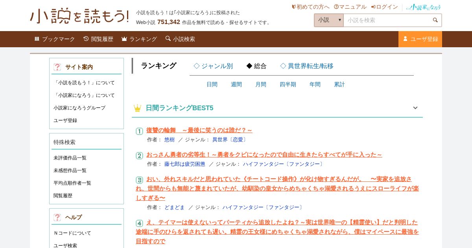The image size is (472, 248).
Task: Open author 藤七郎は疲労困憊 page
Action: click(x=185, y=164)
